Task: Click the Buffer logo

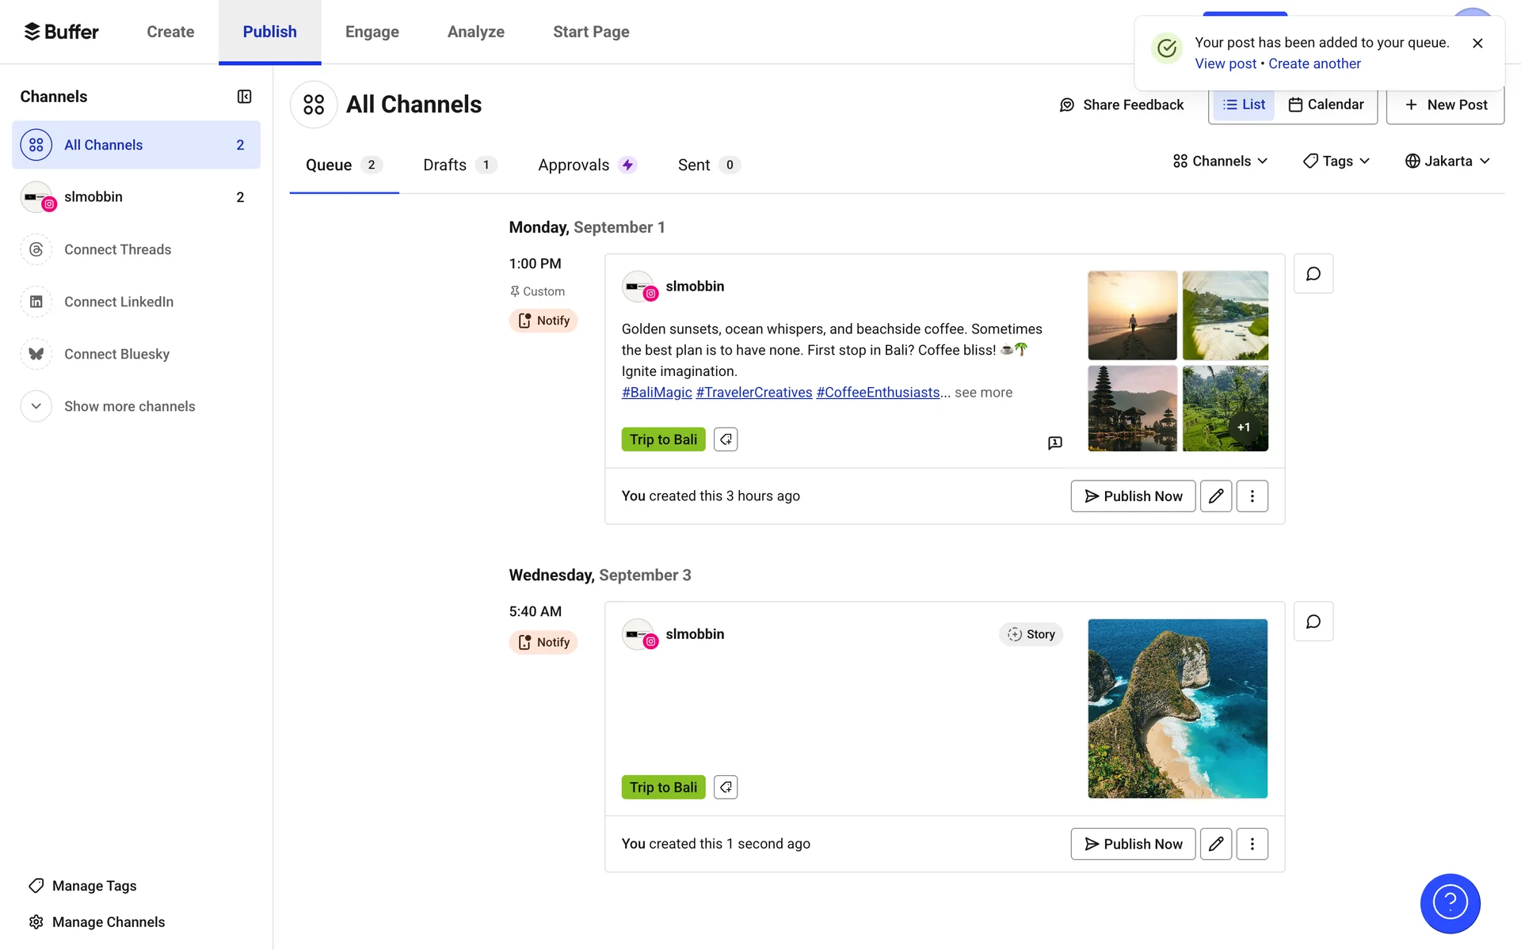Action: pyautogui.click(x=62, y=32)
